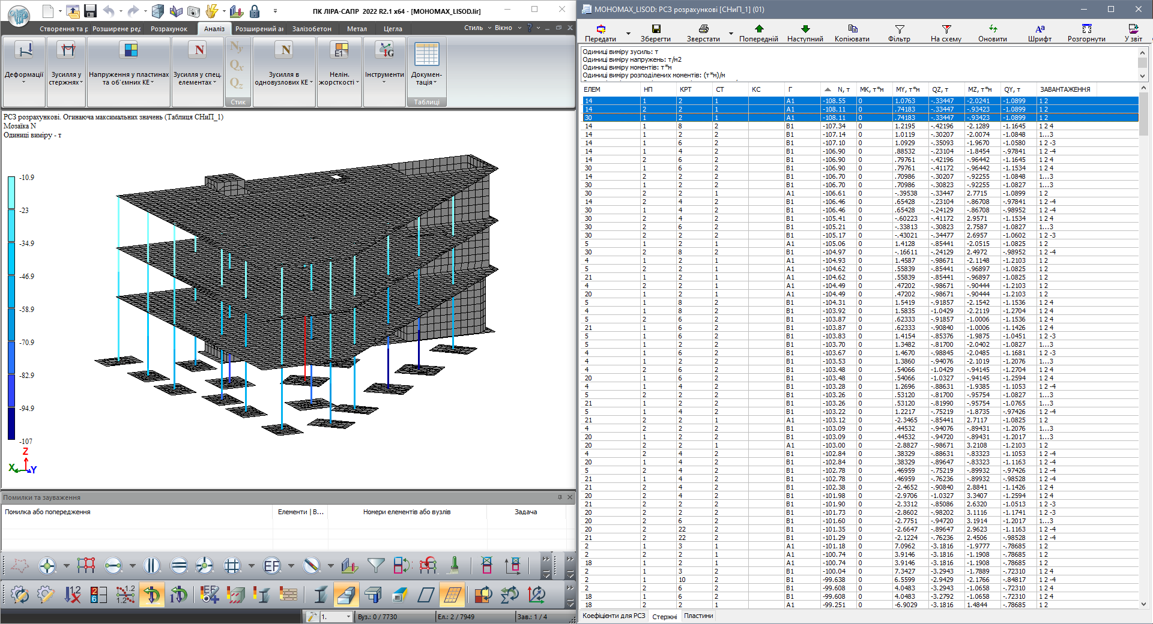Screen dimensions: 1153x624
Task: Open the Стиль dropdown menu
Action: click(x=477, y=28)
